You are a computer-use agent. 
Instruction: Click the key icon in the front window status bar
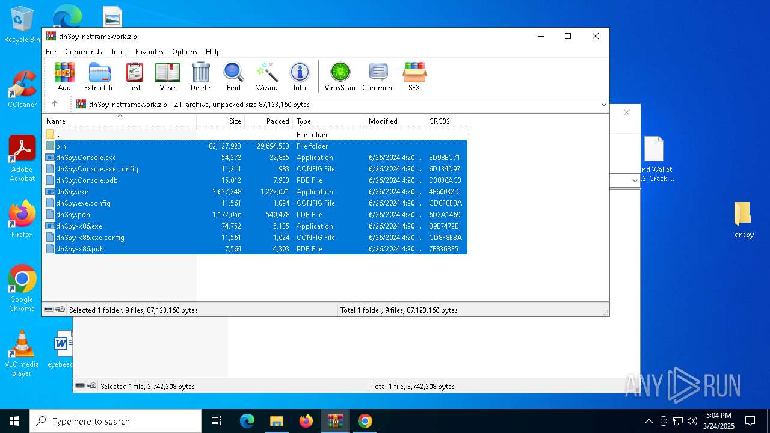click(x=60, y=310)
